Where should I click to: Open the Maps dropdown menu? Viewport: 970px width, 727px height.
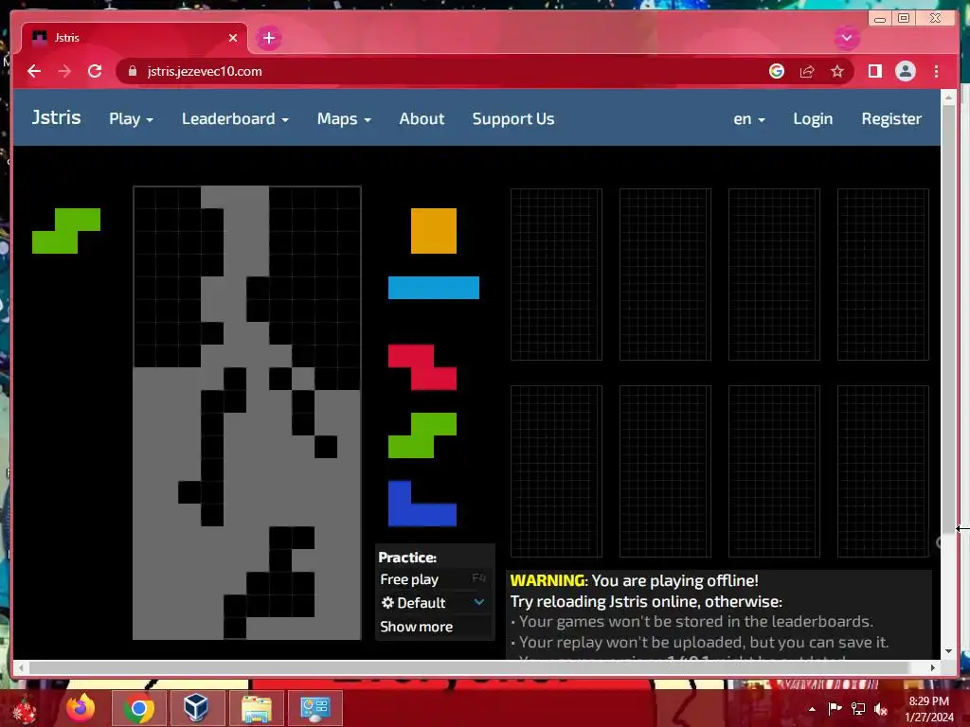(344, 118)
